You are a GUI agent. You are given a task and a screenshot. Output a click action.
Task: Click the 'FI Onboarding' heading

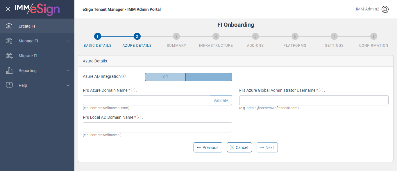[236, 25]
